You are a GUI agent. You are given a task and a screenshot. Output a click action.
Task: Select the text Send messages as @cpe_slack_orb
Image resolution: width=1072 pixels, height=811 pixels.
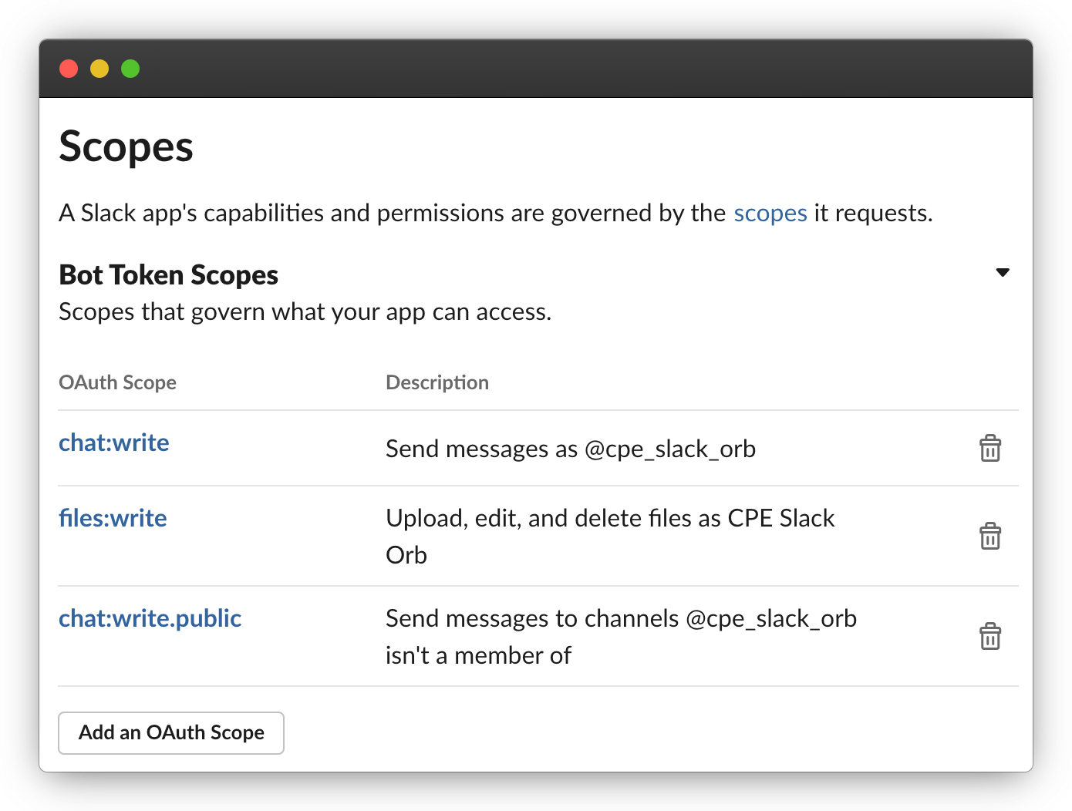coord(571,449)
